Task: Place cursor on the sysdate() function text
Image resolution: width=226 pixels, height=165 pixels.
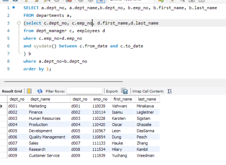Action: coord(45,46)
